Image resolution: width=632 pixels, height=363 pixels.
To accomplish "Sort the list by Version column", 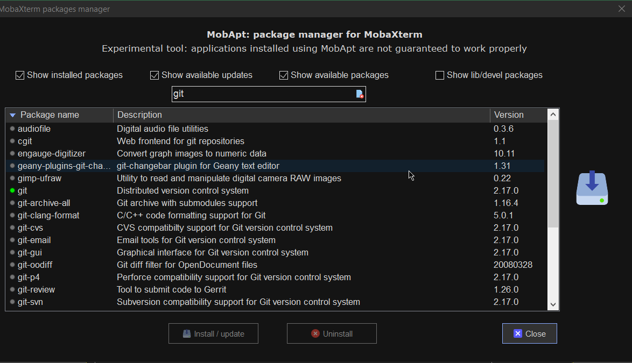I will click(519, 115).
